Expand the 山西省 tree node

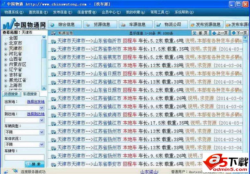[x=6, y=59]
